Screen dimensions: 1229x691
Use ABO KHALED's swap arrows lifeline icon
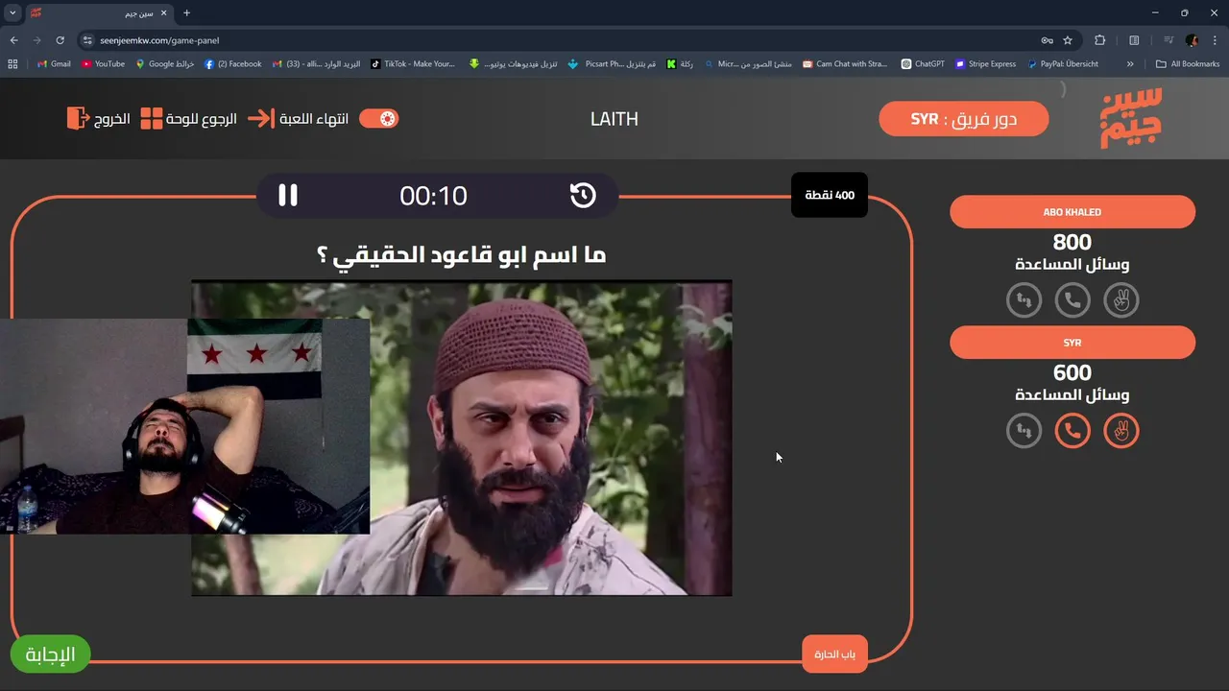pyautogui.click(x=1024, y=300)
